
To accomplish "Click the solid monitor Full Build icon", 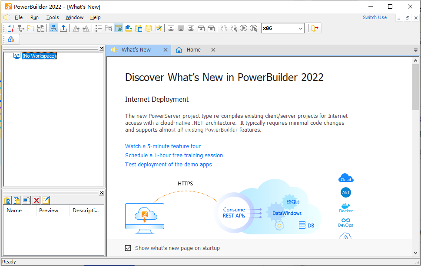I will (181, 28).
